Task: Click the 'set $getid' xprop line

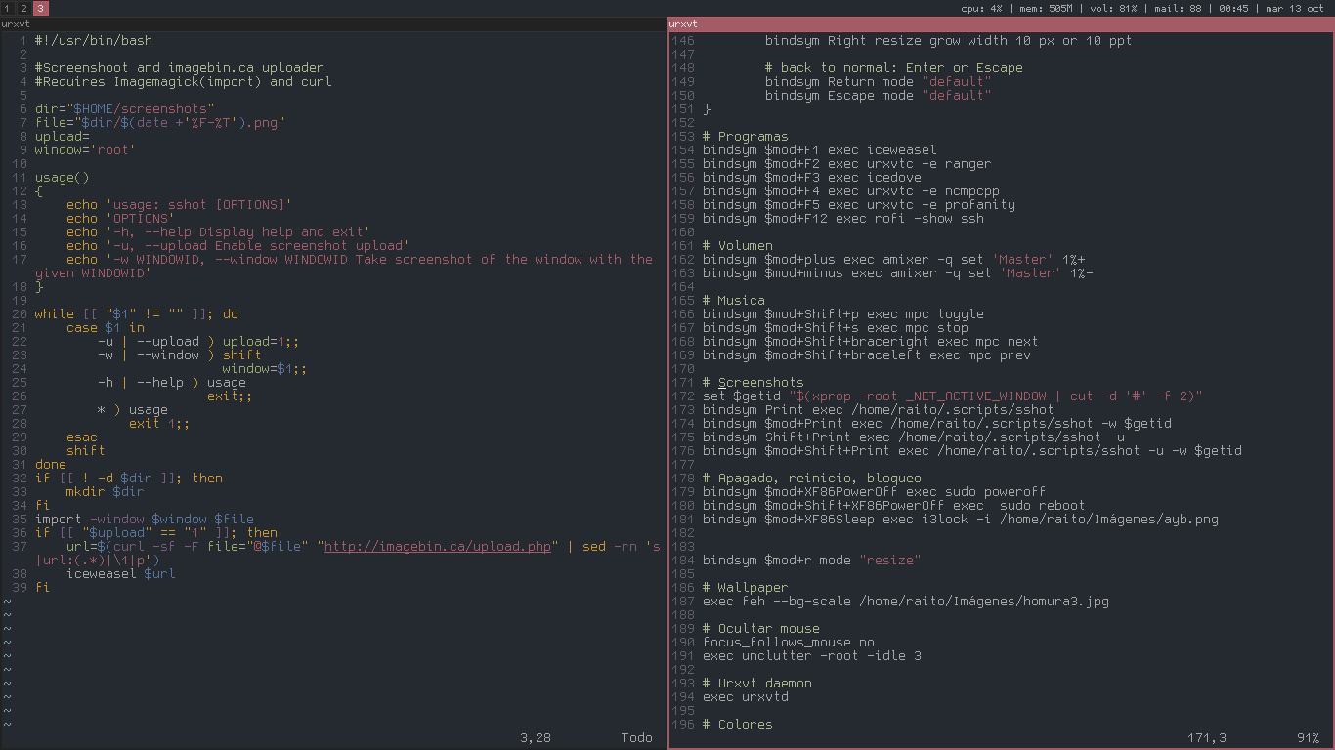Action: [x=952, y=396]
